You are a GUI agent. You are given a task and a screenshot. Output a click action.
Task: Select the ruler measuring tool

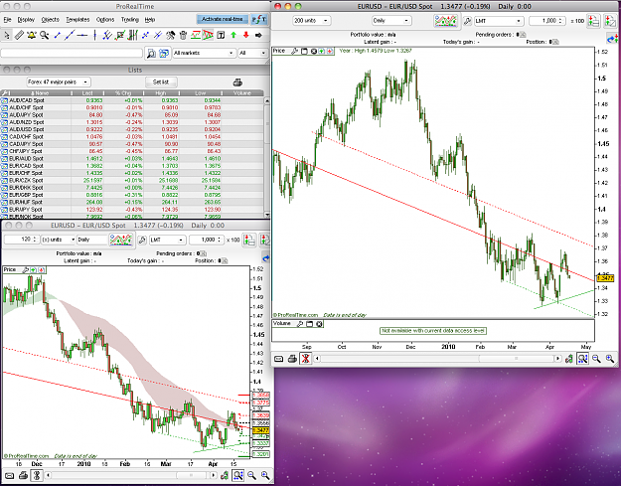point(19,36)
